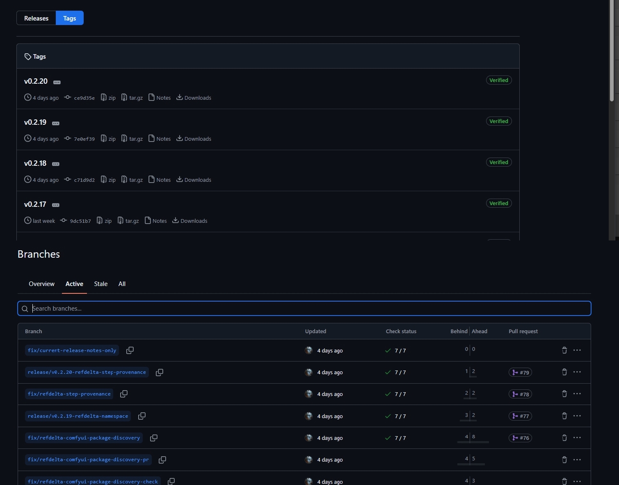Copy branch name fix/refdelta-comfyui-package-discovery-pr
The image size is (619, 485).
(162, 460)
